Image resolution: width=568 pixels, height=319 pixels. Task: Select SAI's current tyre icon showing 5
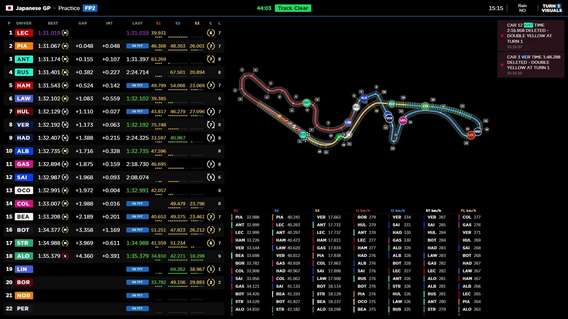[211, 177]
